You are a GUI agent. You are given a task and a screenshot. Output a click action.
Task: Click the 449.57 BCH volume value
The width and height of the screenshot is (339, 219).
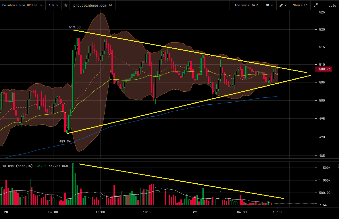point(58,166)
